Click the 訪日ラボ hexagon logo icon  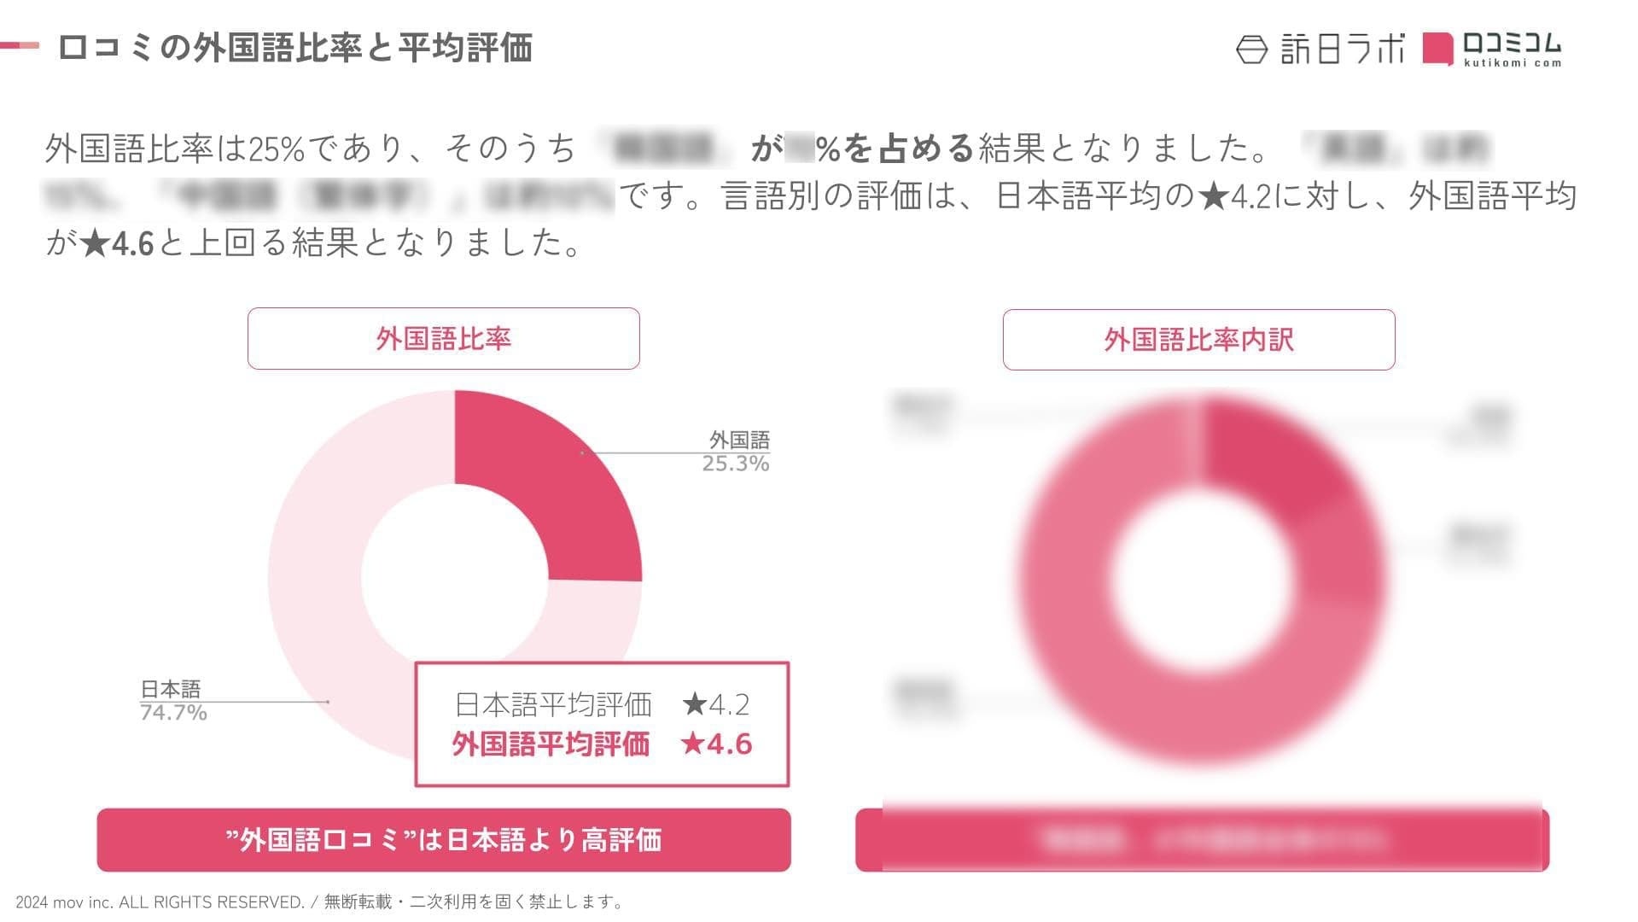tap(1251, 50)
